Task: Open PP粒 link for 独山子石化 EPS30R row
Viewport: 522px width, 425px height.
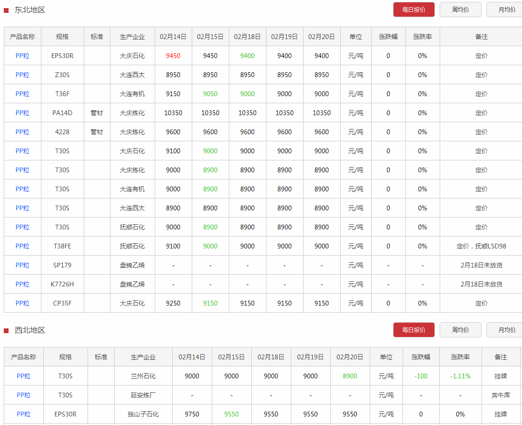Action: click(x=23, y=414)
